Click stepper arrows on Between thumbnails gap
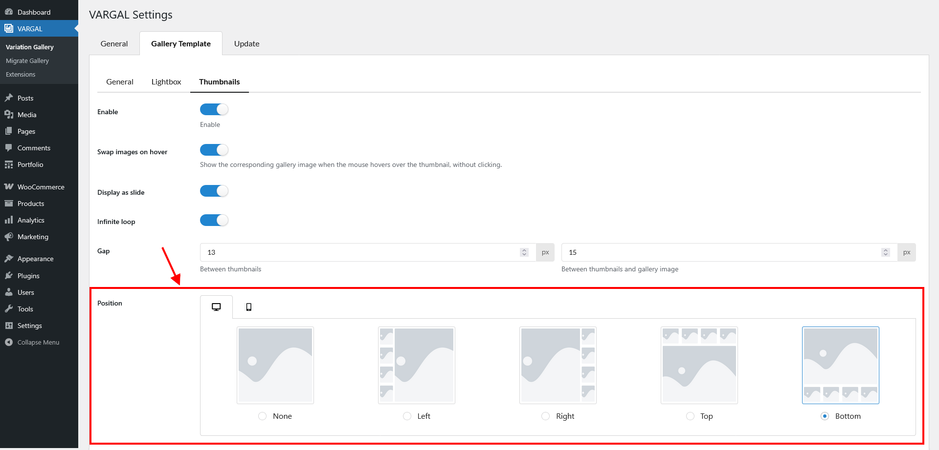Viewport: 939px width, 450px height. 524,252
